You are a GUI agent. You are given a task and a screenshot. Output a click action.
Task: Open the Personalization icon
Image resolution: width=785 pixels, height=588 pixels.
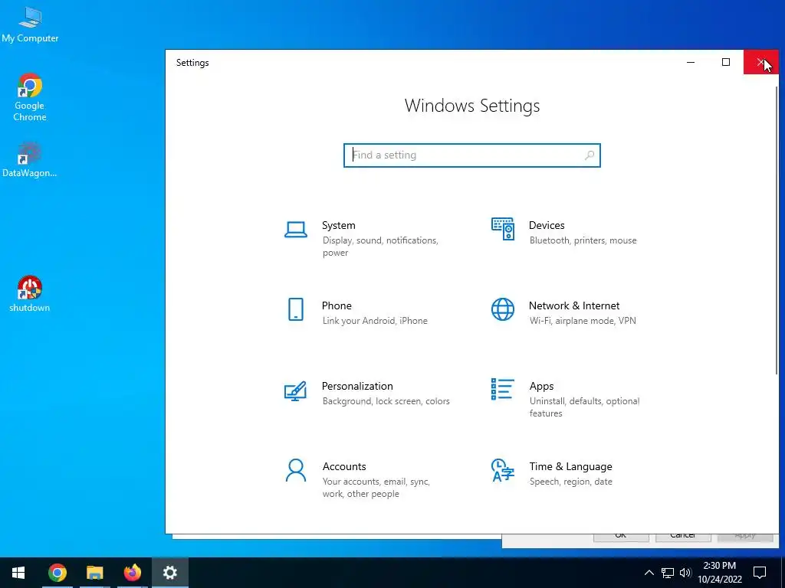[x=295, y=391]
